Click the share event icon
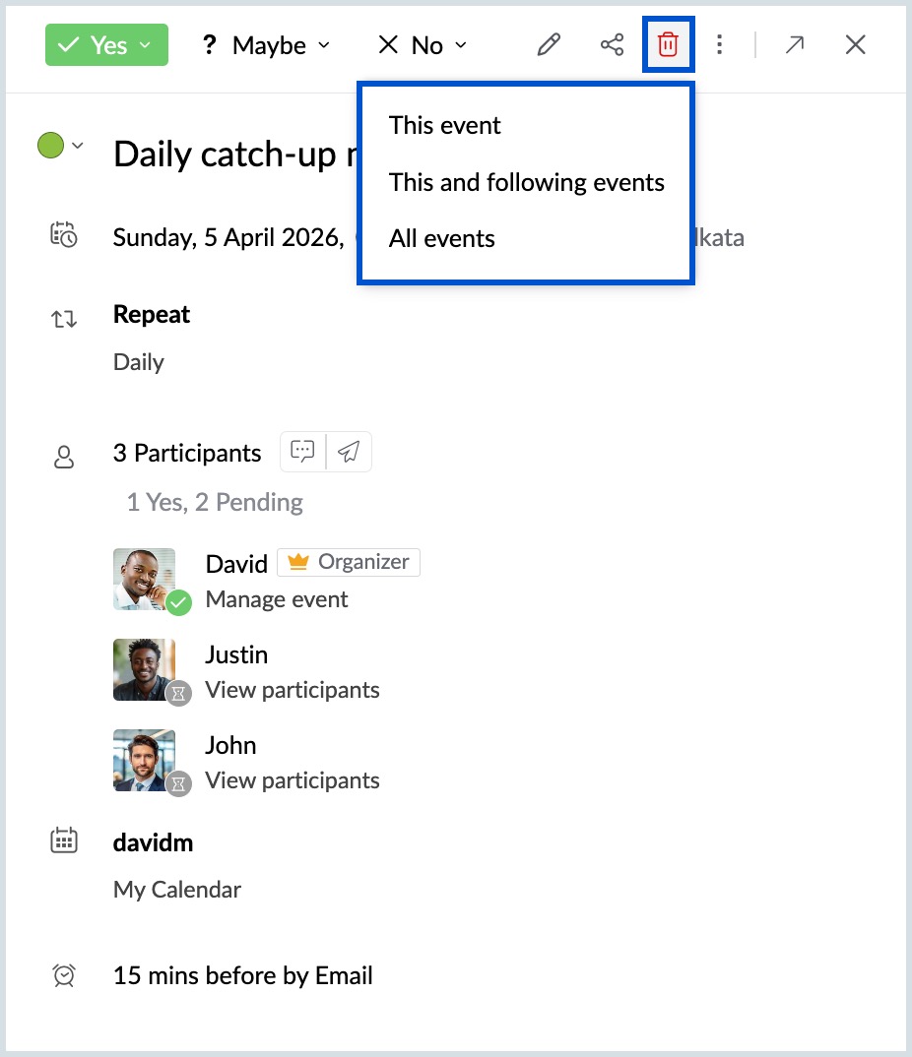The width and height of the screenshot is (912, 1057). click(x=612, y=44)
